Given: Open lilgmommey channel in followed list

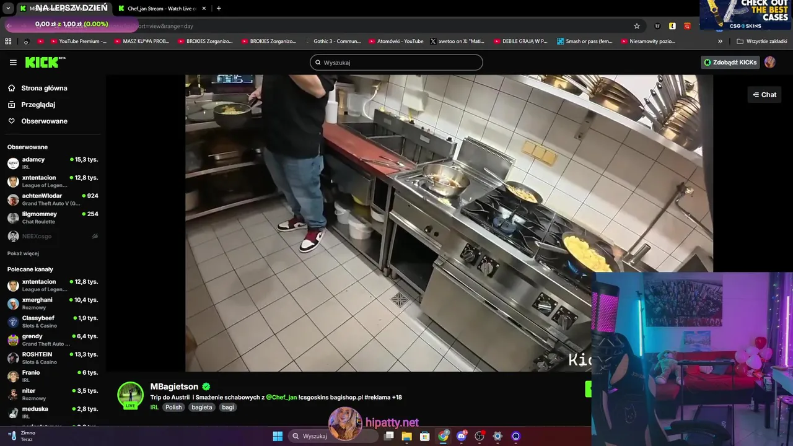Looking at the screenshot, I should point(53,217).
